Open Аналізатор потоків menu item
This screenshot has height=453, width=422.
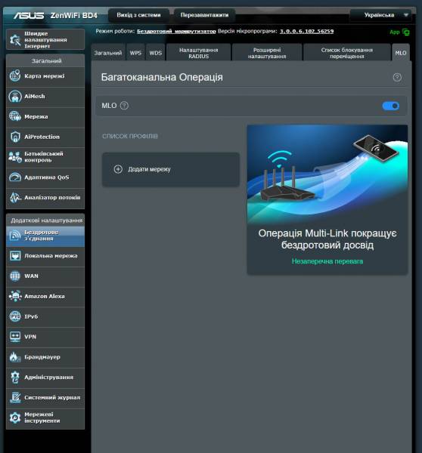(45, 198)
